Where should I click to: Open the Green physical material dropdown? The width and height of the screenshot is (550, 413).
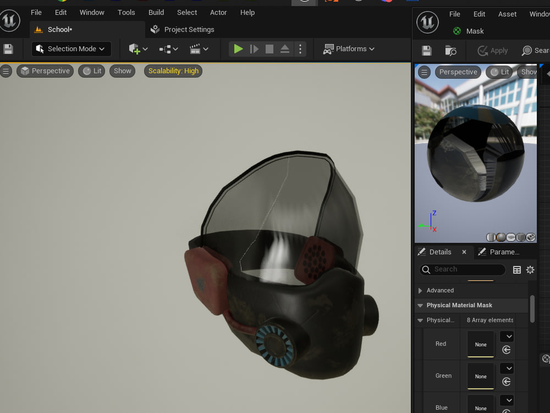coord(507,368)
